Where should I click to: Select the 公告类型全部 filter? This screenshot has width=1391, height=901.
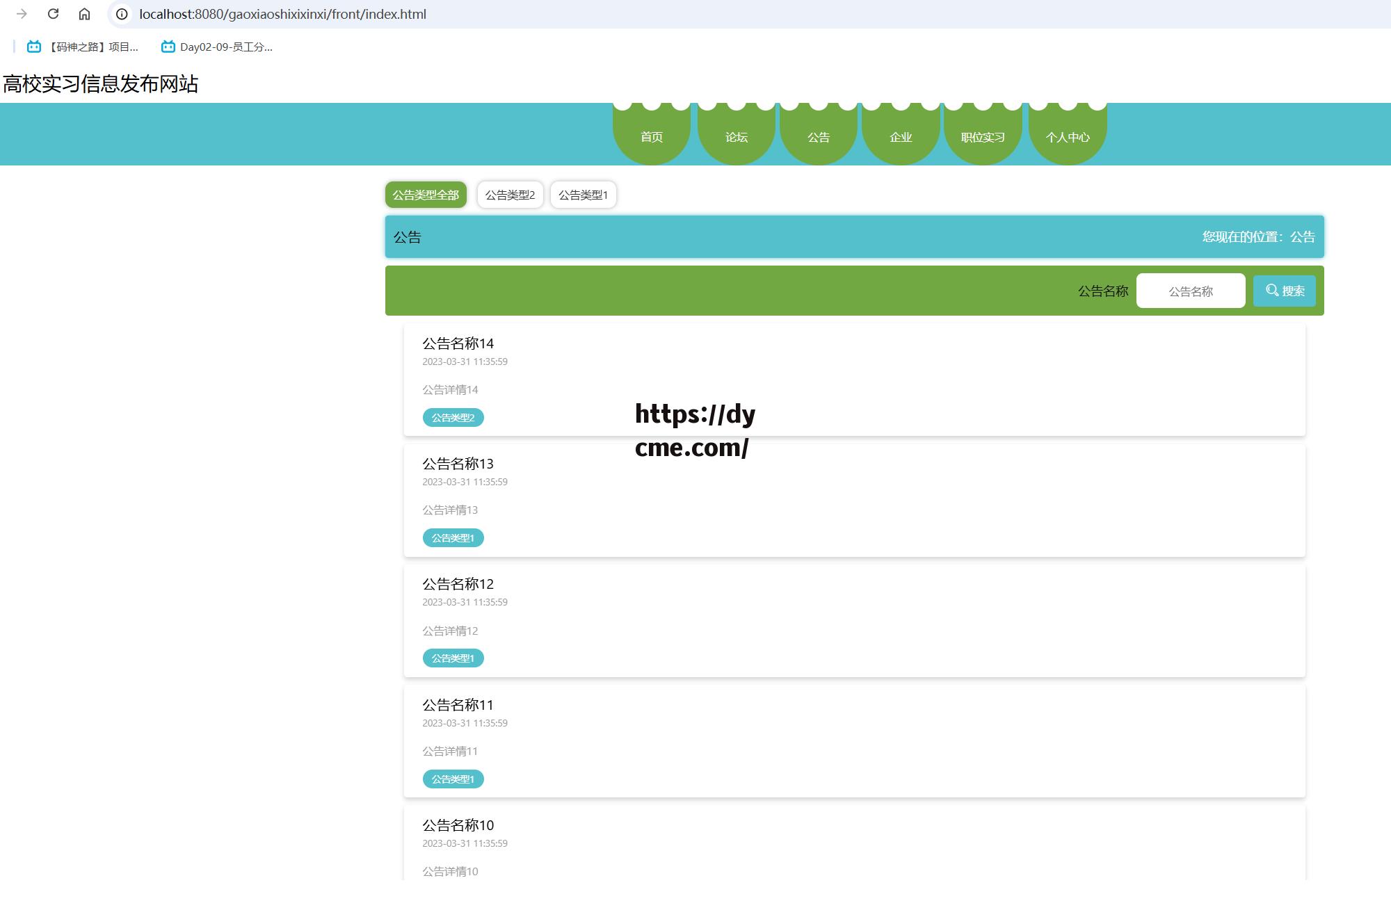pyautogui.click(x=426, y=195)
